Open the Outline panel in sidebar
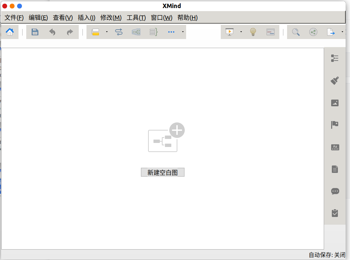The height and width of the screenshot is (260, 350). 335,58
